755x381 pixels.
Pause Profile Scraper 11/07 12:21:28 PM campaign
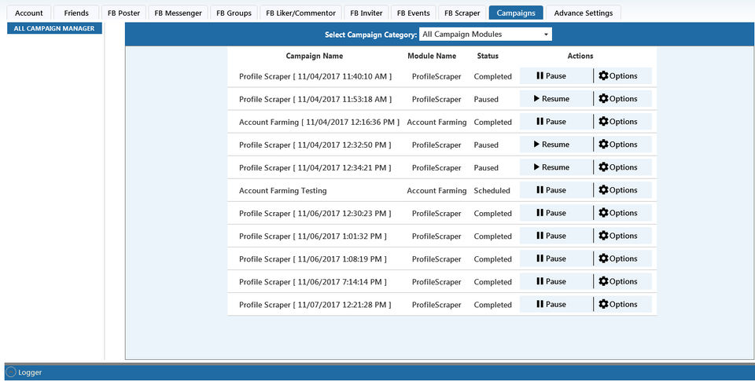pyautogui.click(x=556, y=305)
